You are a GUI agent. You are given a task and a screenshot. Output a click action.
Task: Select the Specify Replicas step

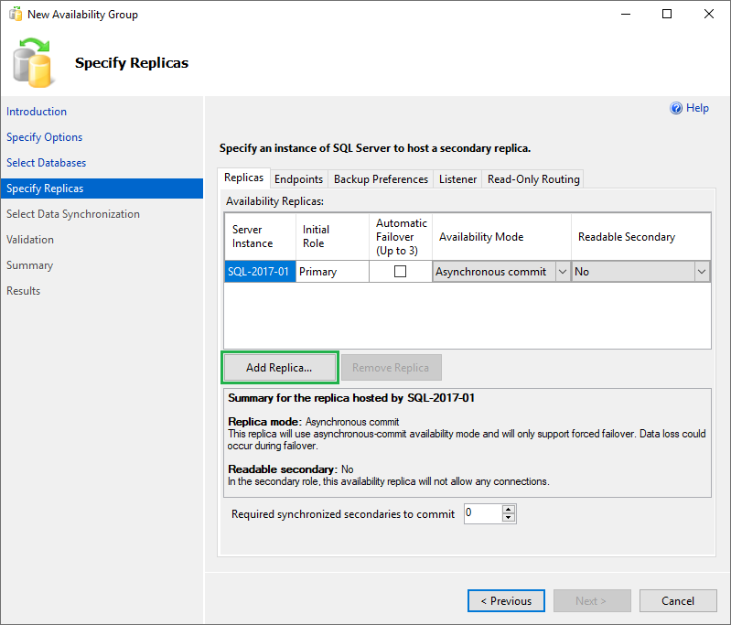pos(102,189)
